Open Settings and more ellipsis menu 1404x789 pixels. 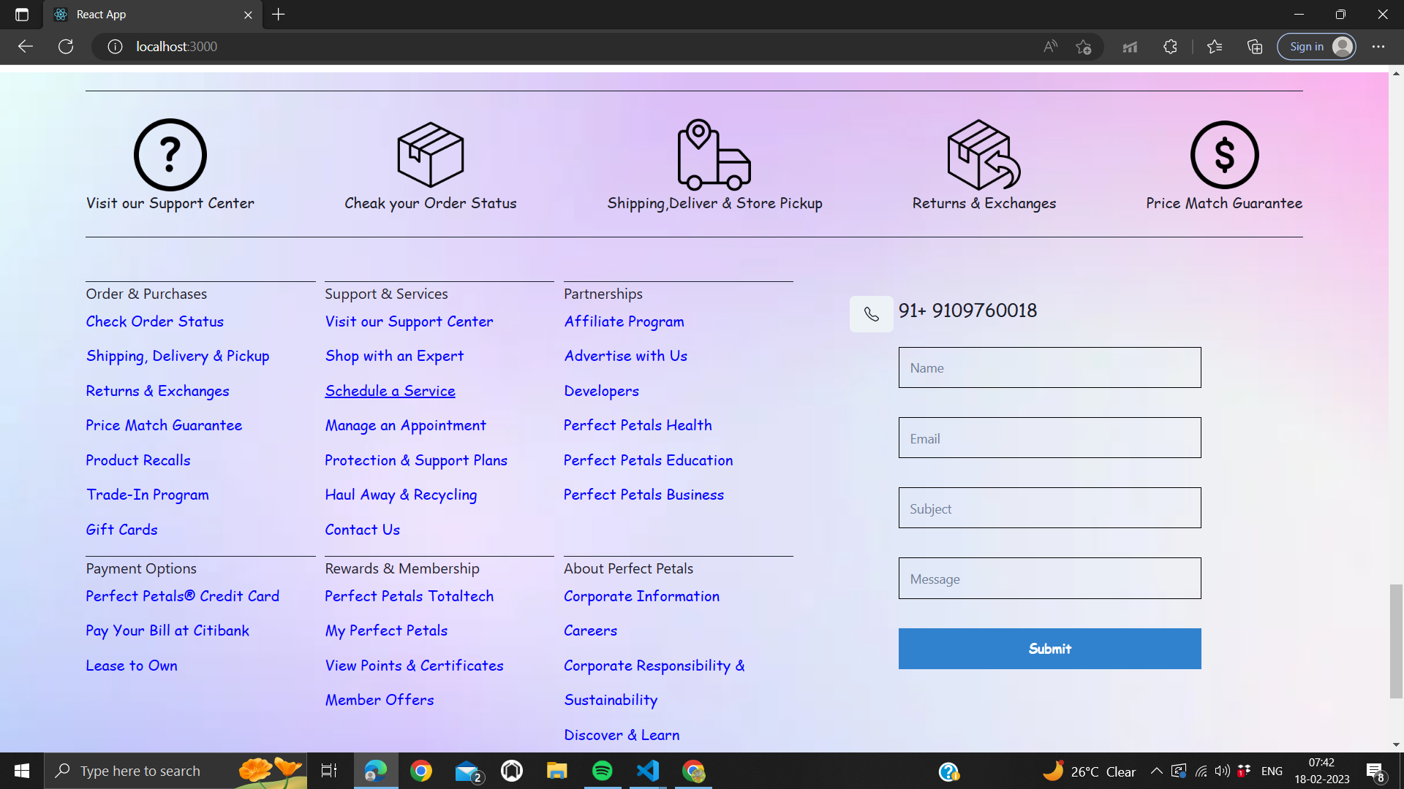point(1378,47)
